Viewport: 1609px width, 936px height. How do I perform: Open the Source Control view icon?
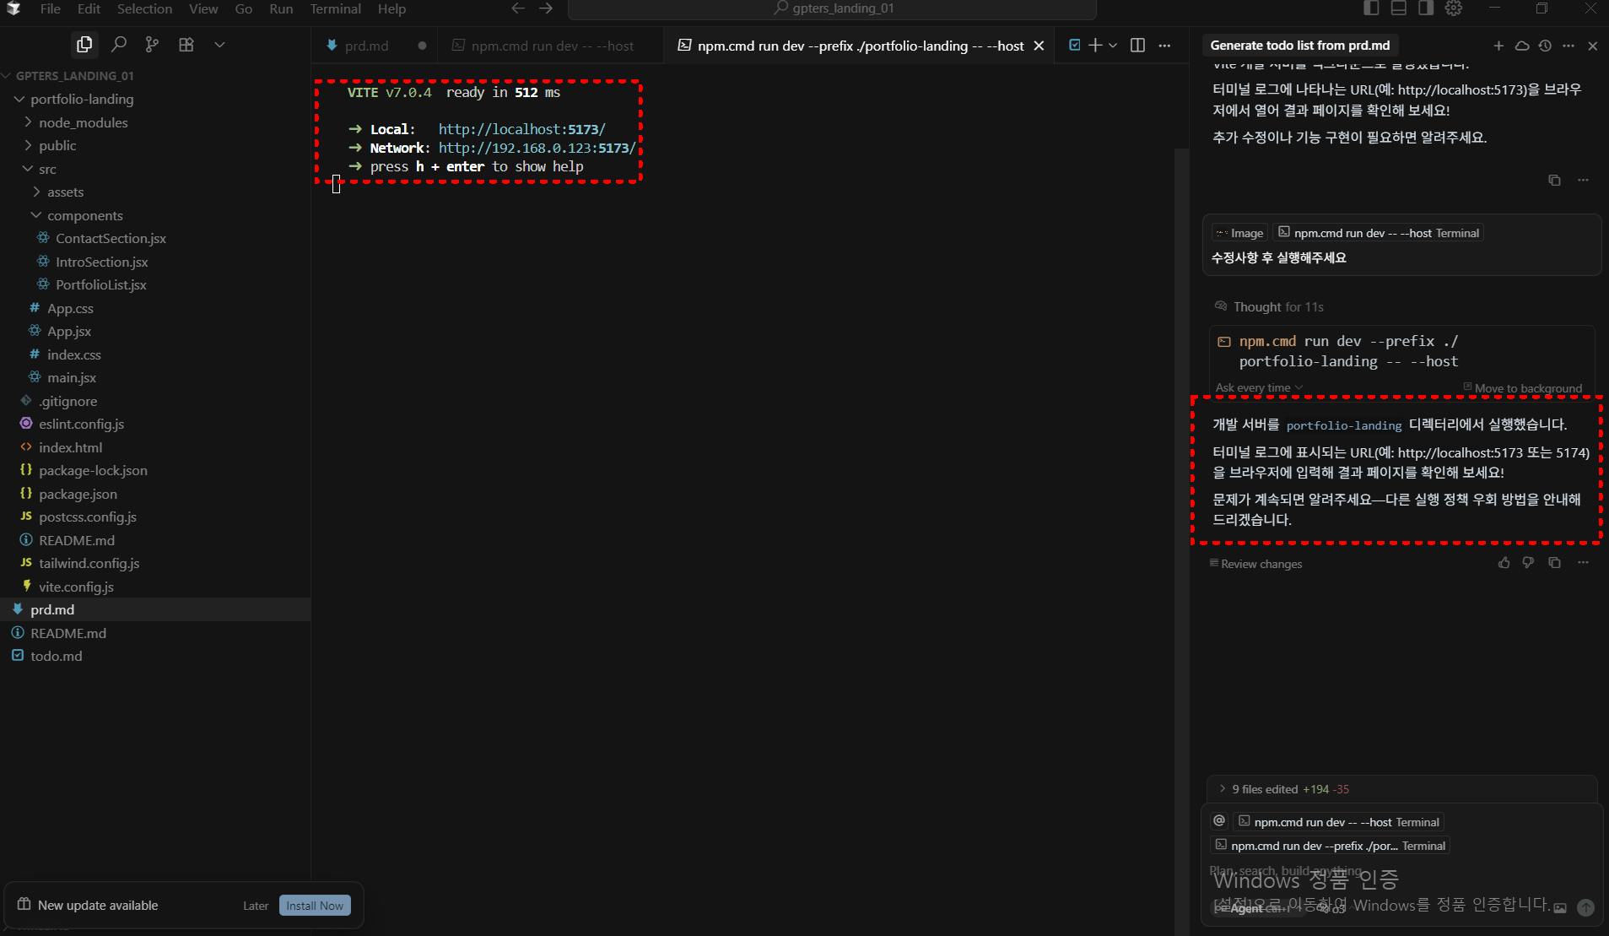click(152, 45)
